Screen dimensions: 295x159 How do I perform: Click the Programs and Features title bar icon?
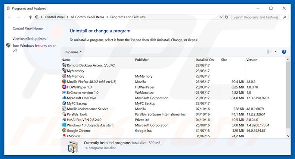9,9
